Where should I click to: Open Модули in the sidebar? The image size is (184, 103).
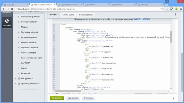coord(24,27)
